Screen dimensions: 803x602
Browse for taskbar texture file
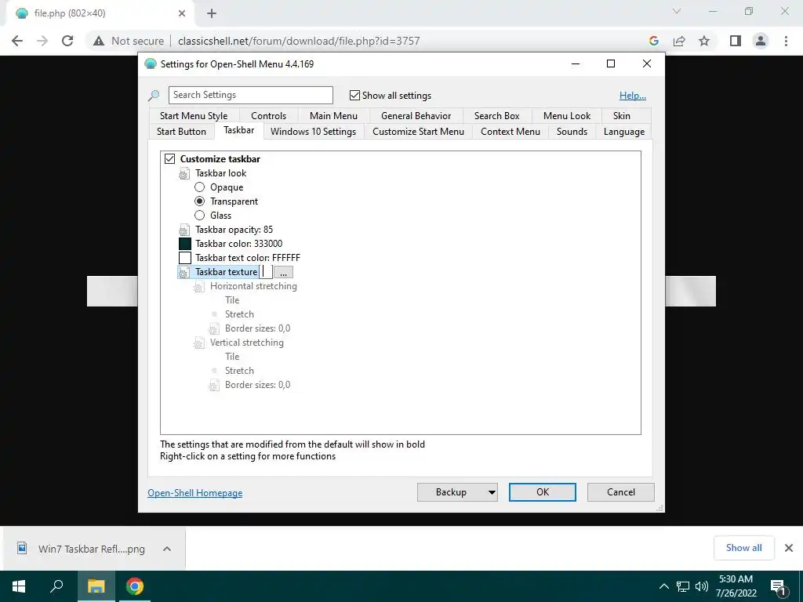[283, 272]
